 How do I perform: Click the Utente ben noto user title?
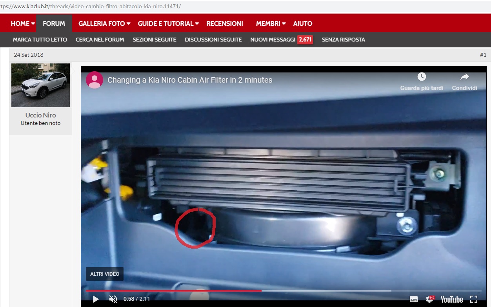coord(41,123)
